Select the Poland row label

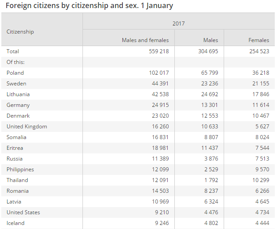pyautogui.click(x=15, y=73)
